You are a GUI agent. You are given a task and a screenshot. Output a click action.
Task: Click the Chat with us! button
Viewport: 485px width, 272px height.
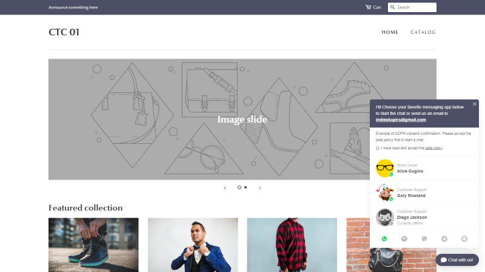(457, 260)
